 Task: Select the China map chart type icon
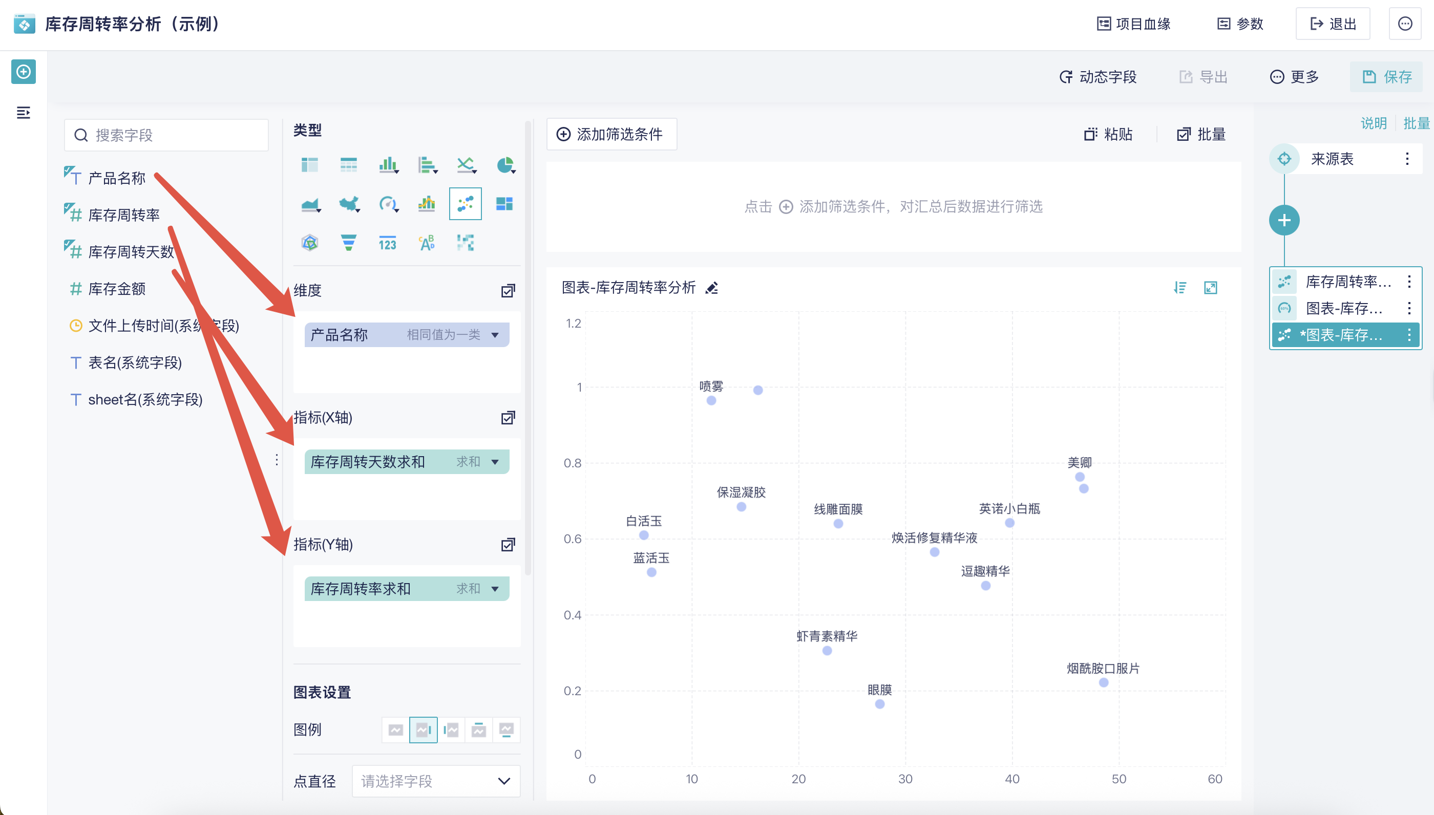tap(348, 204)
